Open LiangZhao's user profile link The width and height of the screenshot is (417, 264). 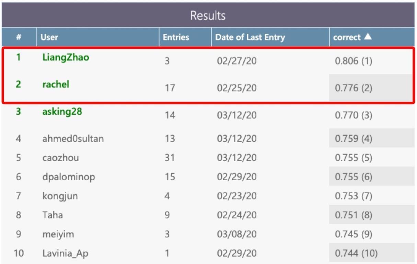tap(66, 57)
